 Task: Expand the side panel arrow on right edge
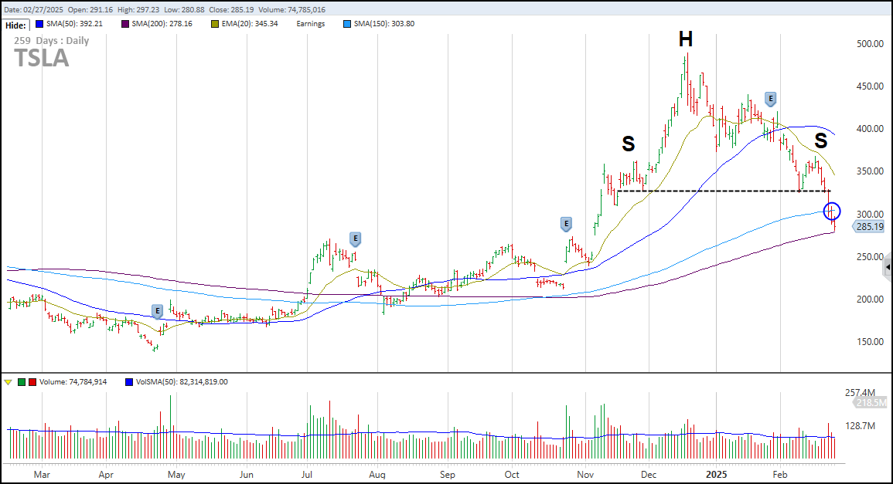click(888, 267)
